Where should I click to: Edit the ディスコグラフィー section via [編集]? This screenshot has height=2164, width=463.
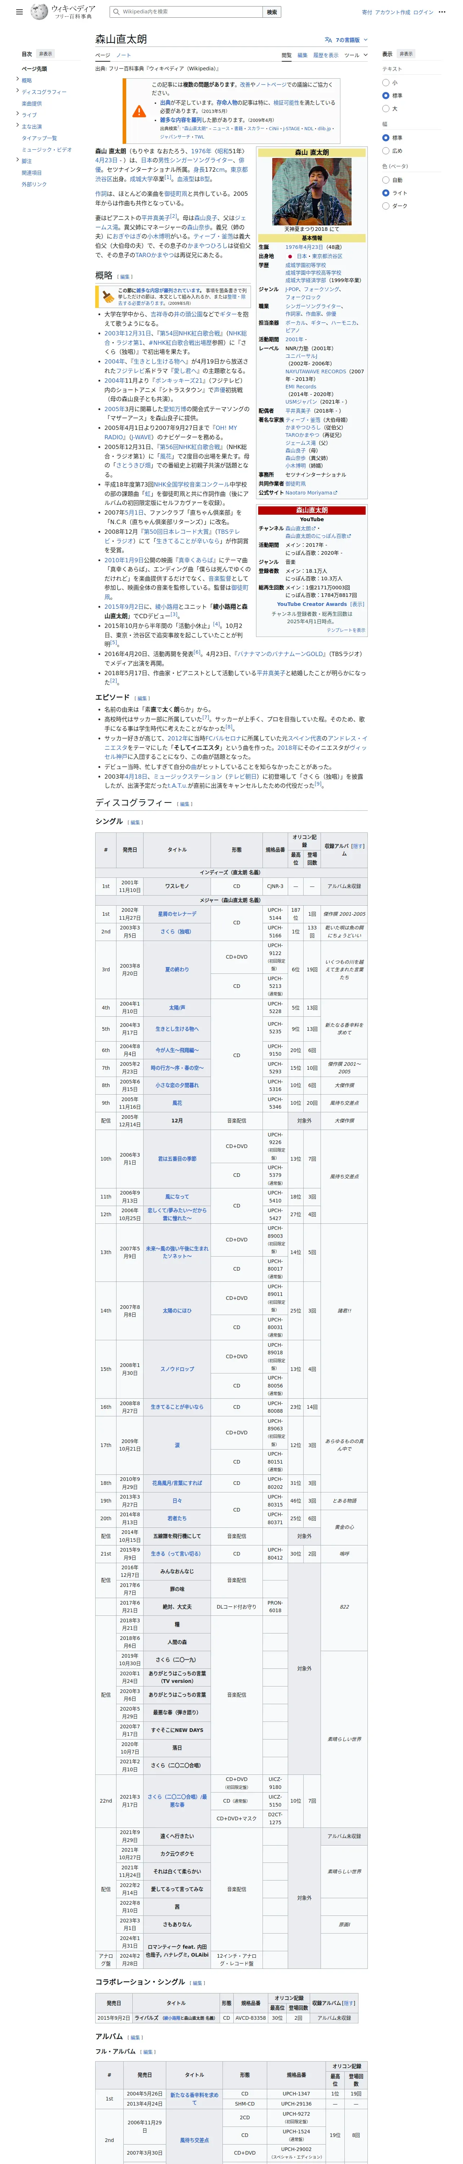(x=185, y=804)
